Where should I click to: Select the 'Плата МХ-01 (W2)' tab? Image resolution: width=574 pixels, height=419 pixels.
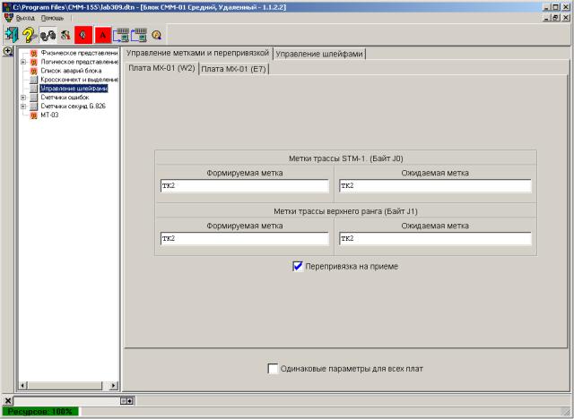point(161,68)
